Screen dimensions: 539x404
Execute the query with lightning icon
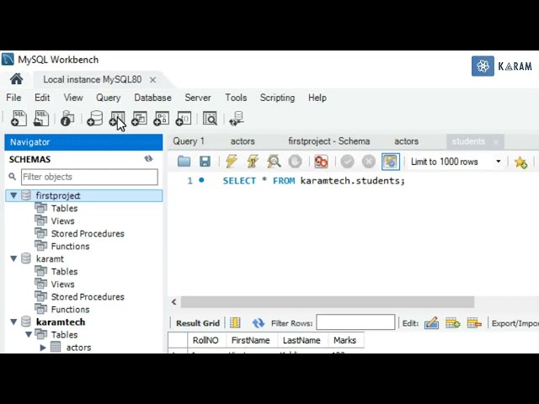pos(232,161)
